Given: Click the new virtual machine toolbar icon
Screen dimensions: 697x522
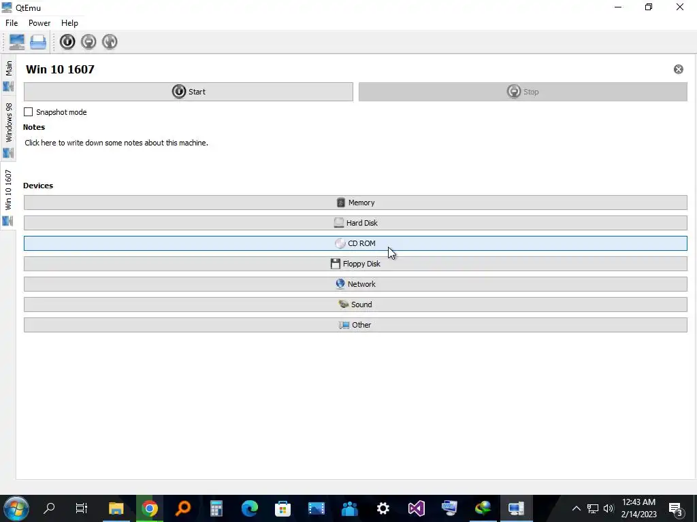Looking at the screenshot, I should 17,41.
